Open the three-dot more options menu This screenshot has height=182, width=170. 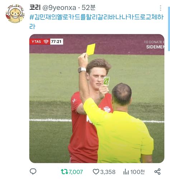pyautogui.click(x=160, y=8)
